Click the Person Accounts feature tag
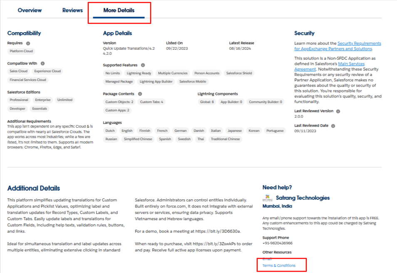Image resolution: width=397 pixels, height=273 pixels. tap(207, 73)
